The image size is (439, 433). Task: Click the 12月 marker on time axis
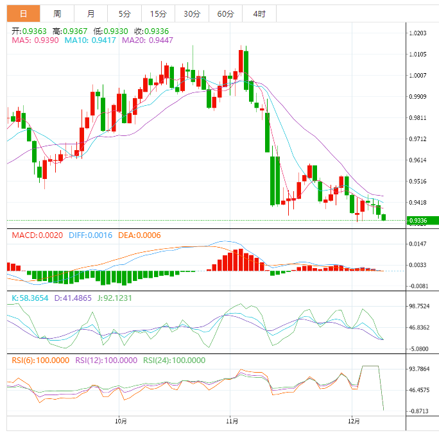pyautogui.click(x=352, y=421)
